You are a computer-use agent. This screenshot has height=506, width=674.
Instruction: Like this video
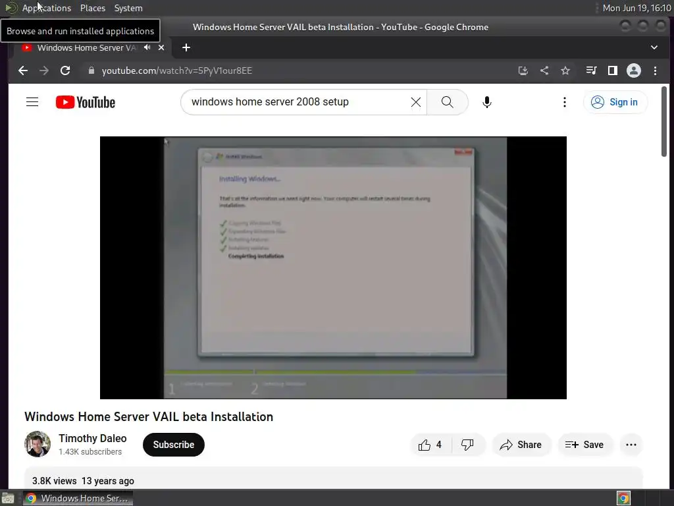pyautogui.click(x=430, y=445)
